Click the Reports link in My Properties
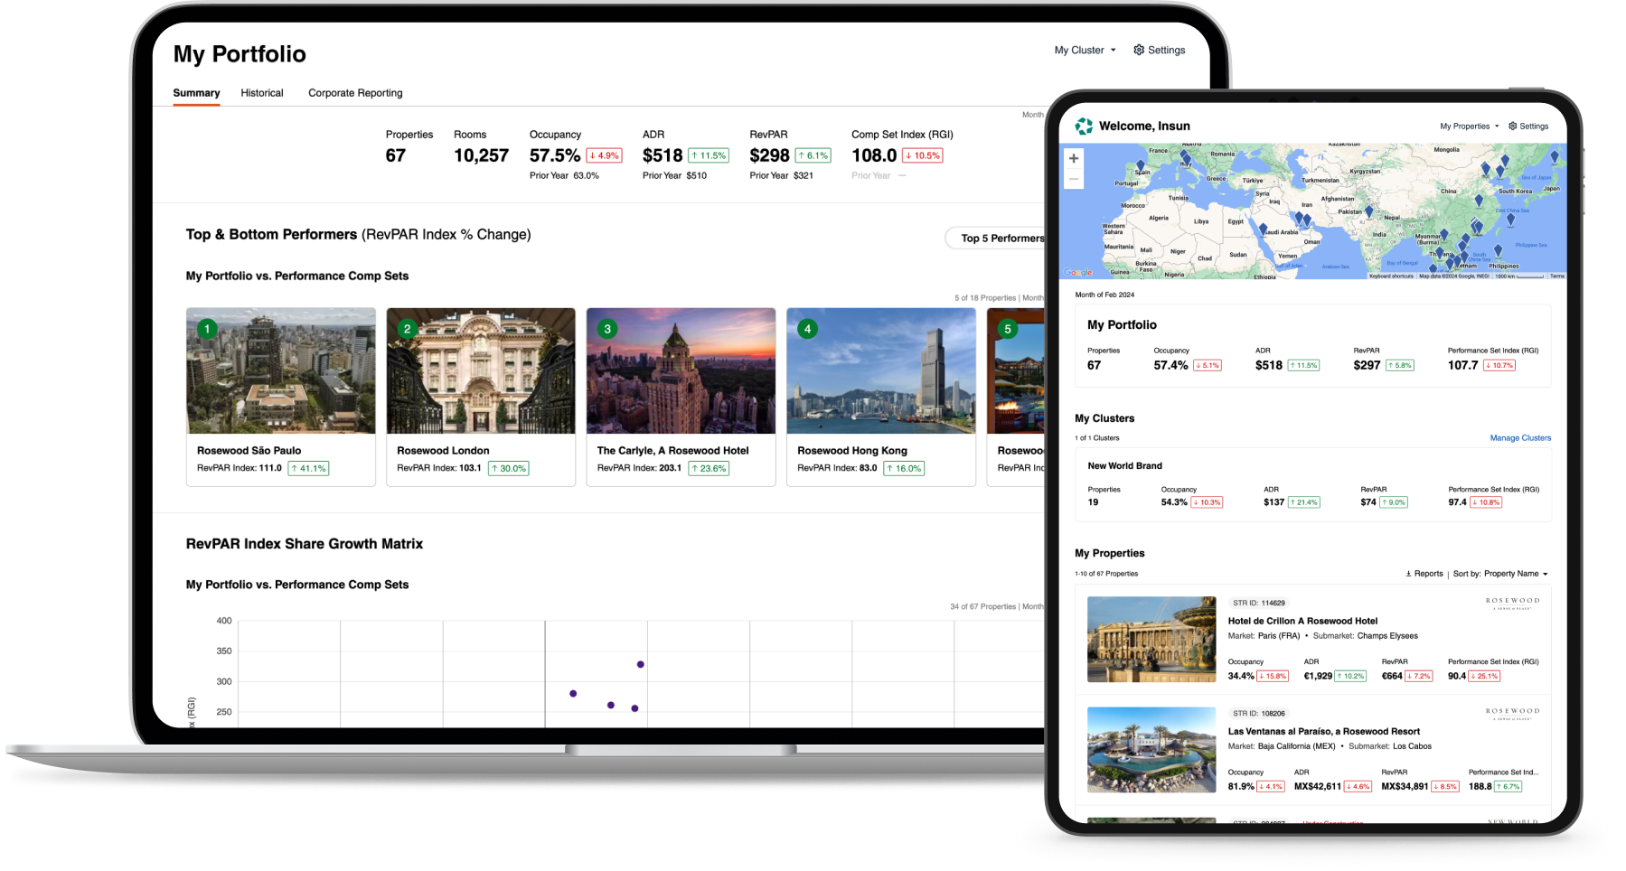The image size is (1626, 871). [x=1428, y=574]
